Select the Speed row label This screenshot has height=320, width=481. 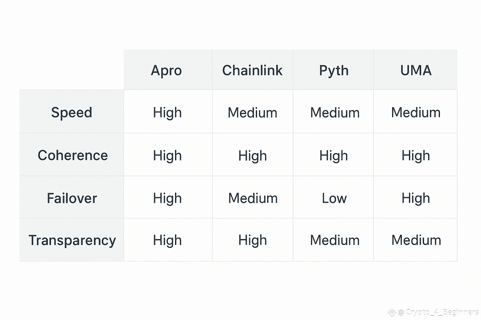point(72,112)
